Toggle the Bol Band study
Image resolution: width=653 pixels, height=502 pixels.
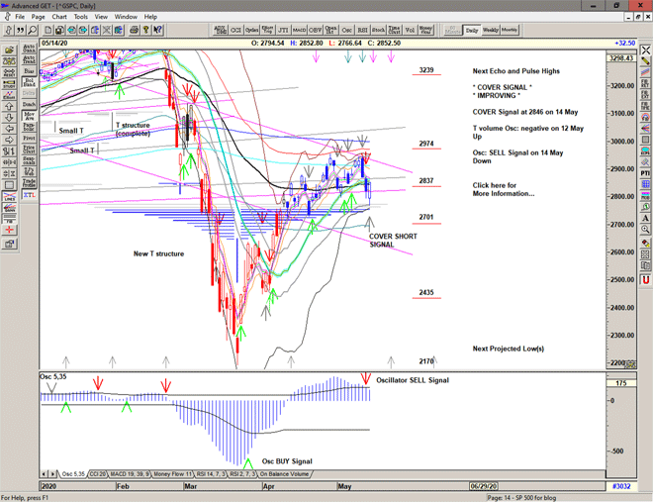[29, 83]
